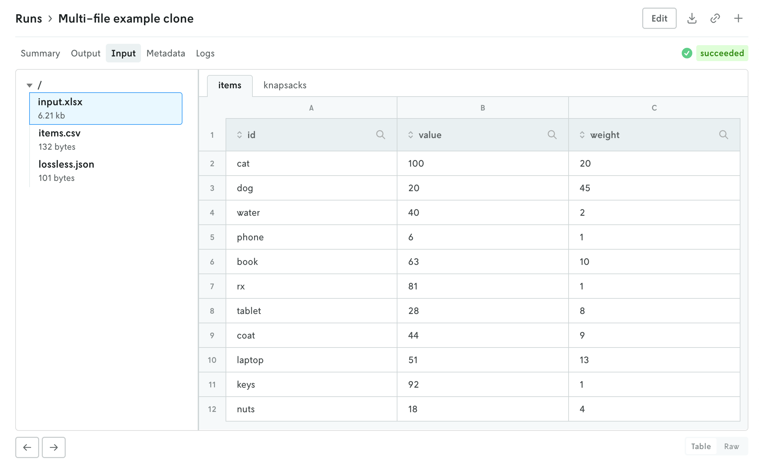Click the green succeeded status icon
759x470 pixels.
[x=686, y=53]
